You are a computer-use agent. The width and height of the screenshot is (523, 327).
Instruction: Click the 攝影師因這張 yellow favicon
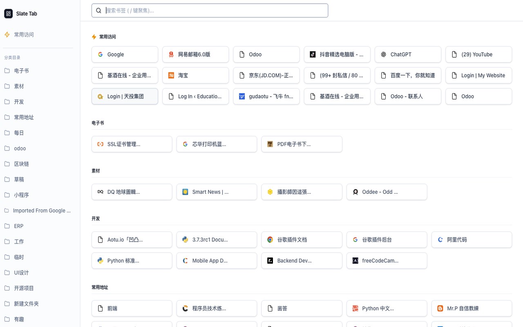[x=270, y=192]
